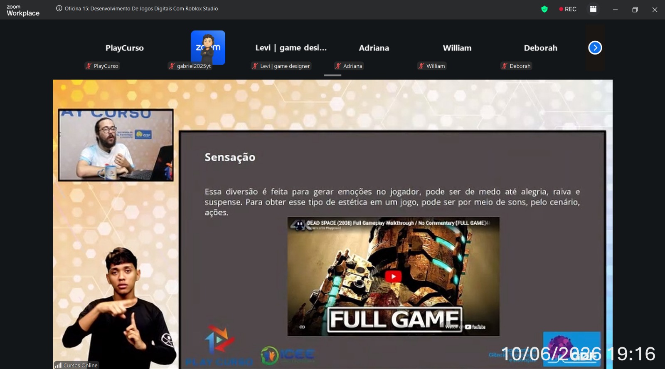Minimize the Zoom window
This screenshot has width=665, height=369.
[x=615, y=10]
